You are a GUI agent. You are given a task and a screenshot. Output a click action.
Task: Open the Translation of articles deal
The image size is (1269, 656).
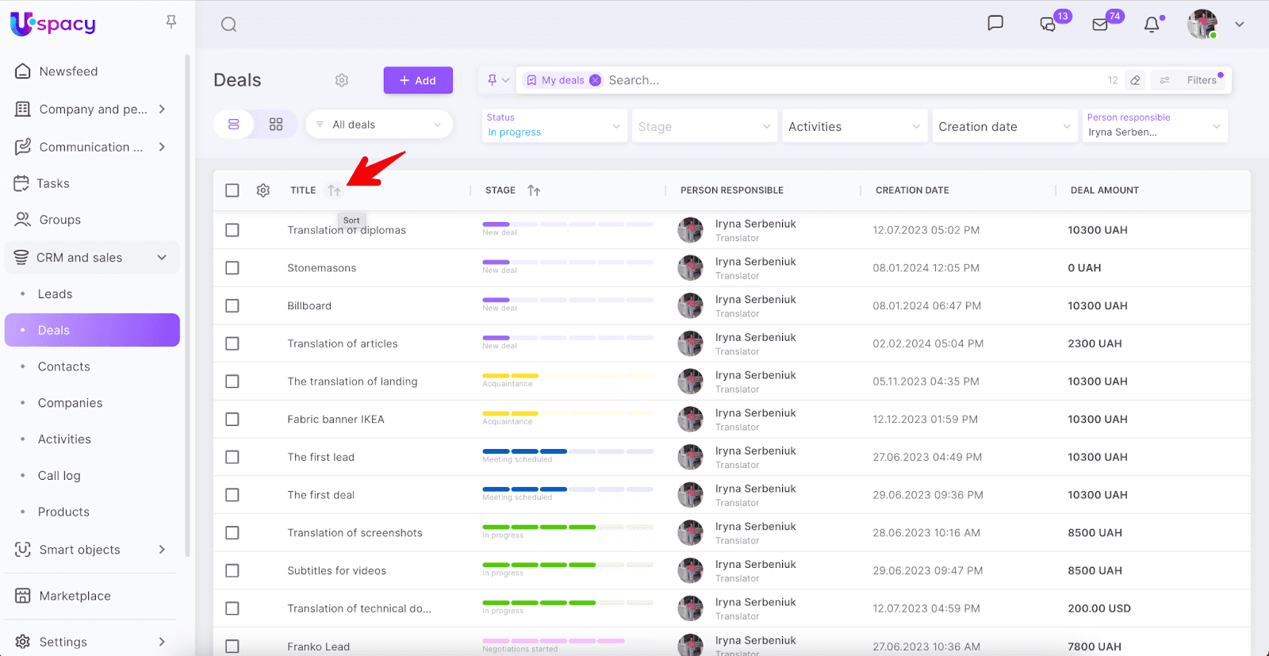click(x=343, y=343)
